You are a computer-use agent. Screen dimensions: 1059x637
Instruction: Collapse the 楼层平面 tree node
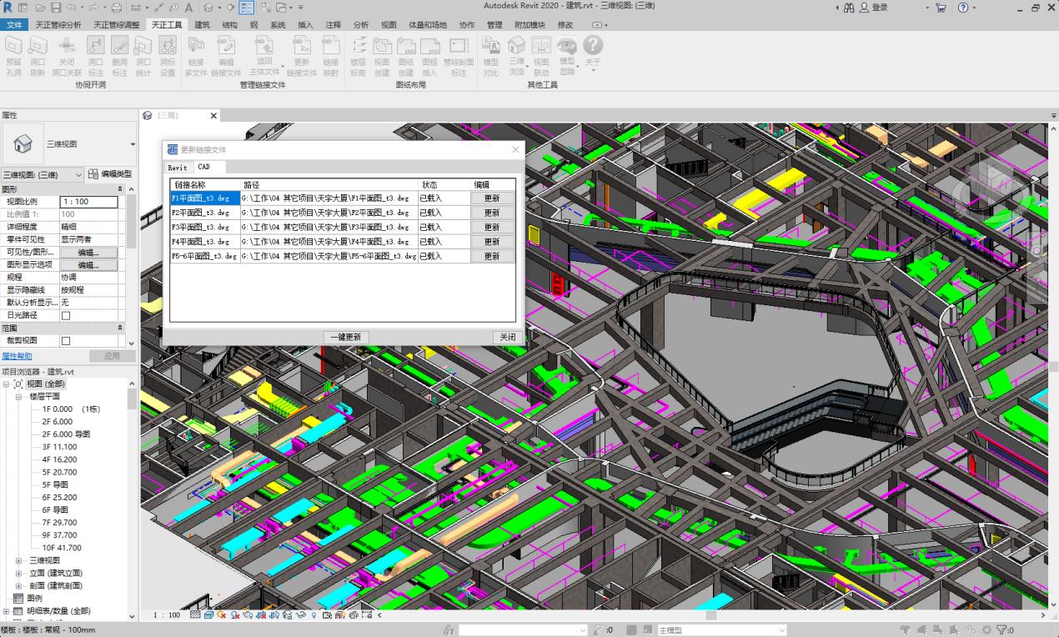(19, 397)
